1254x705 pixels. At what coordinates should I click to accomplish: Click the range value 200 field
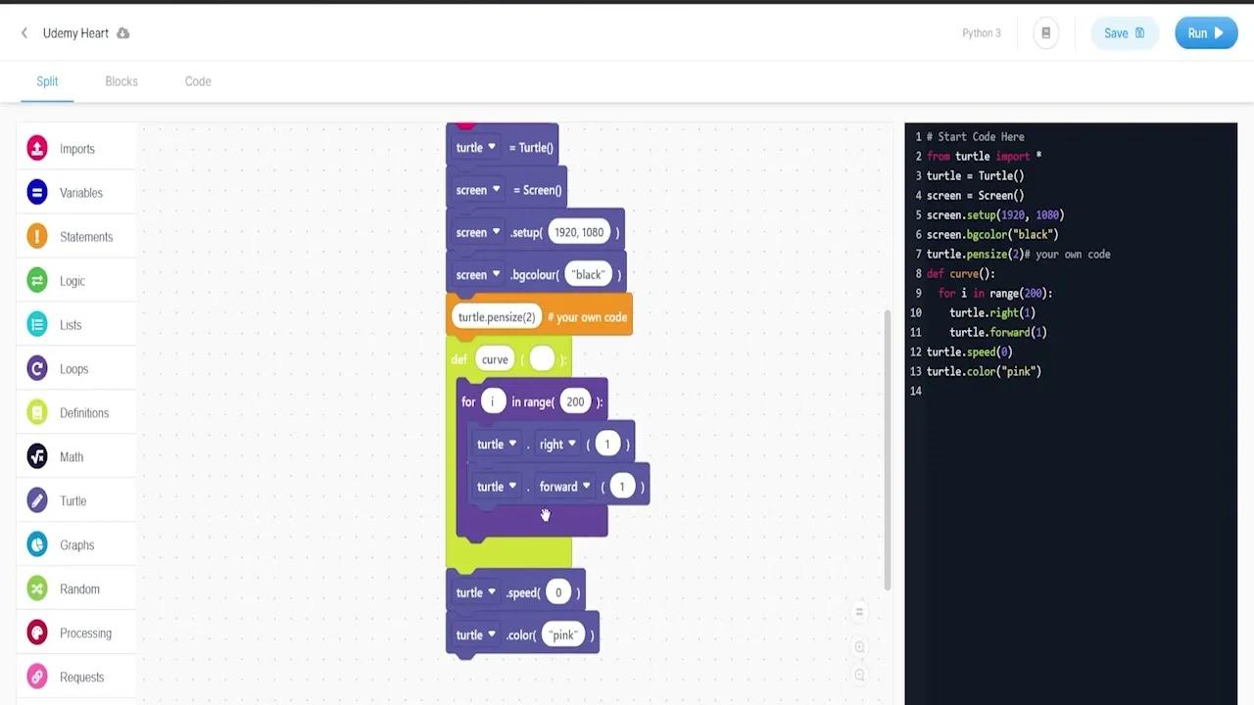pos(575,402)
